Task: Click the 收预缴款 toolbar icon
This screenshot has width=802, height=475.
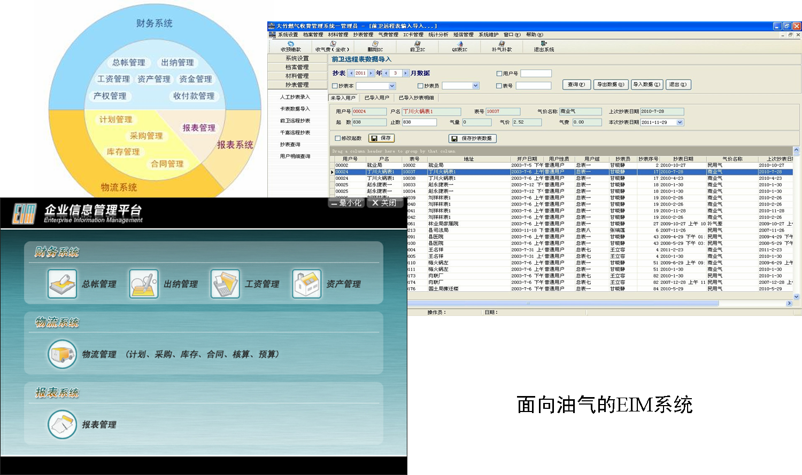Action: (x=291, y=45)
